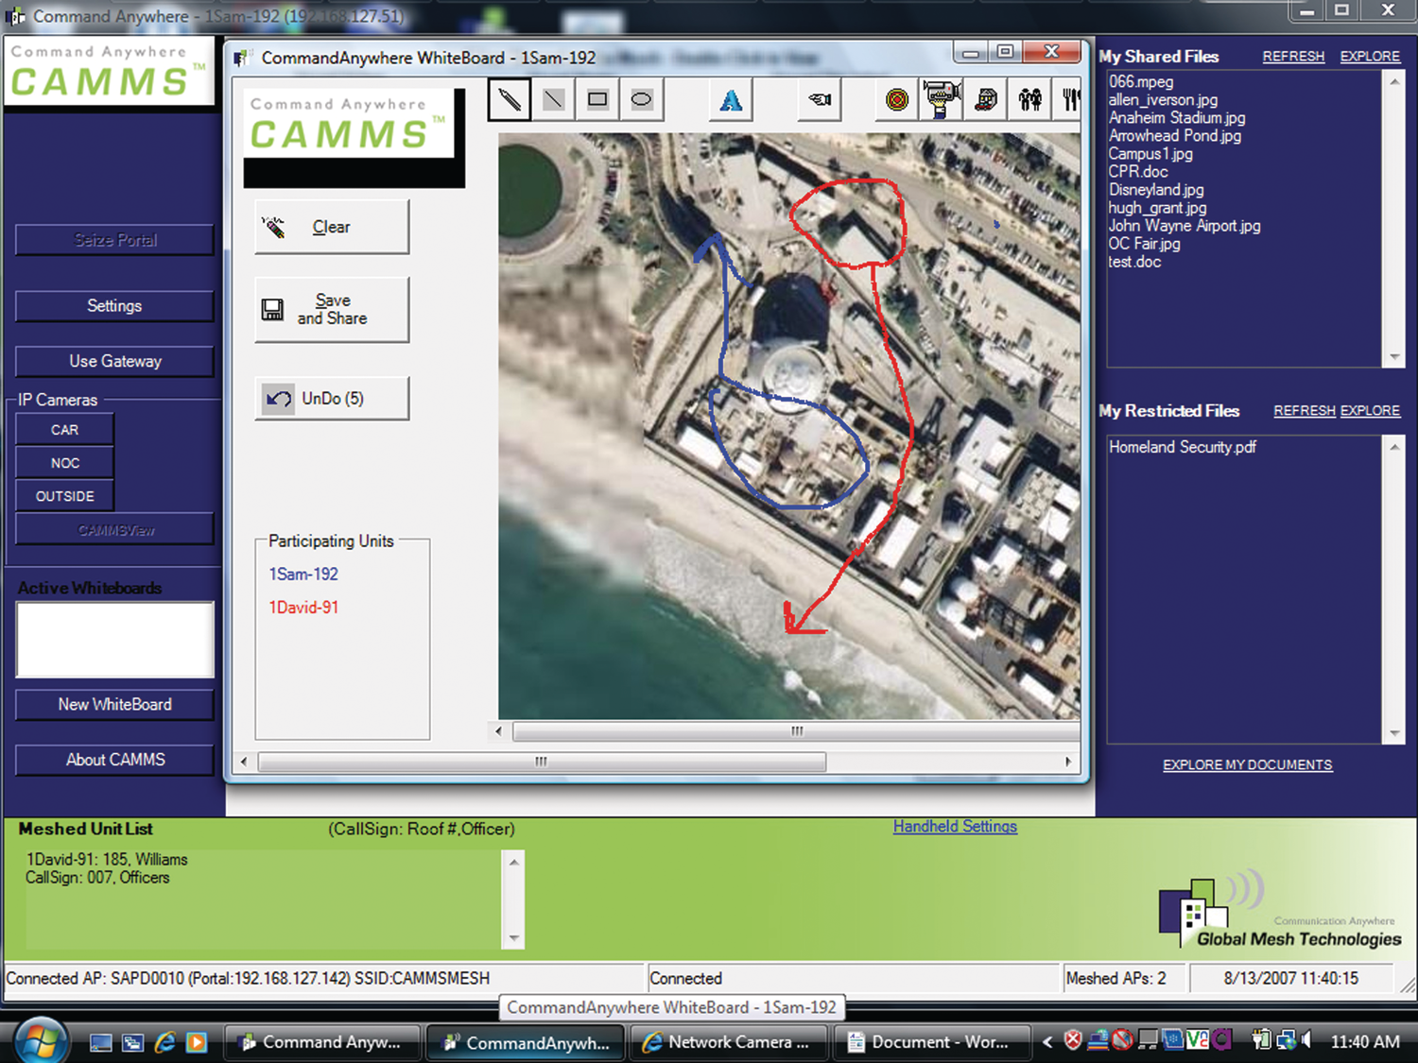Viewport: 1418px width, 1063px height.
Task: Choose the ellipse shape tool
Action: point(641,99)
